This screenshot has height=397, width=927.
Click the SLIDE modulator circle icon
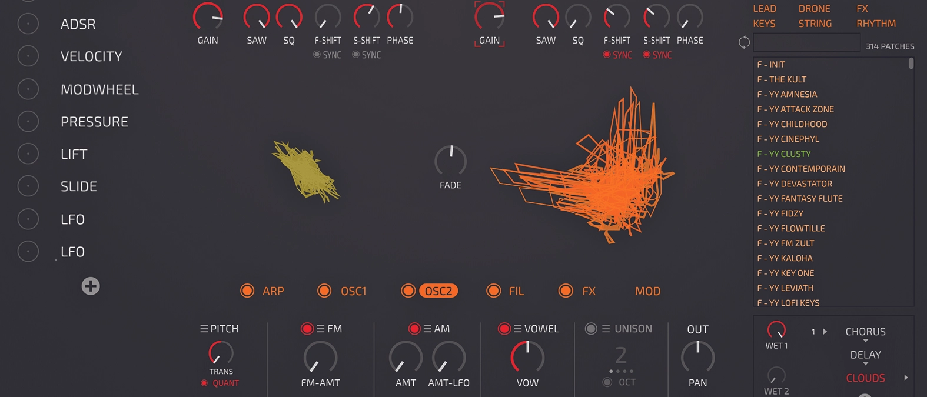coord(28,186)
